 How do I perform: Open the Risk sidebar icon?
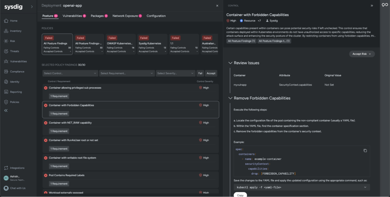[x=6, y=41]
